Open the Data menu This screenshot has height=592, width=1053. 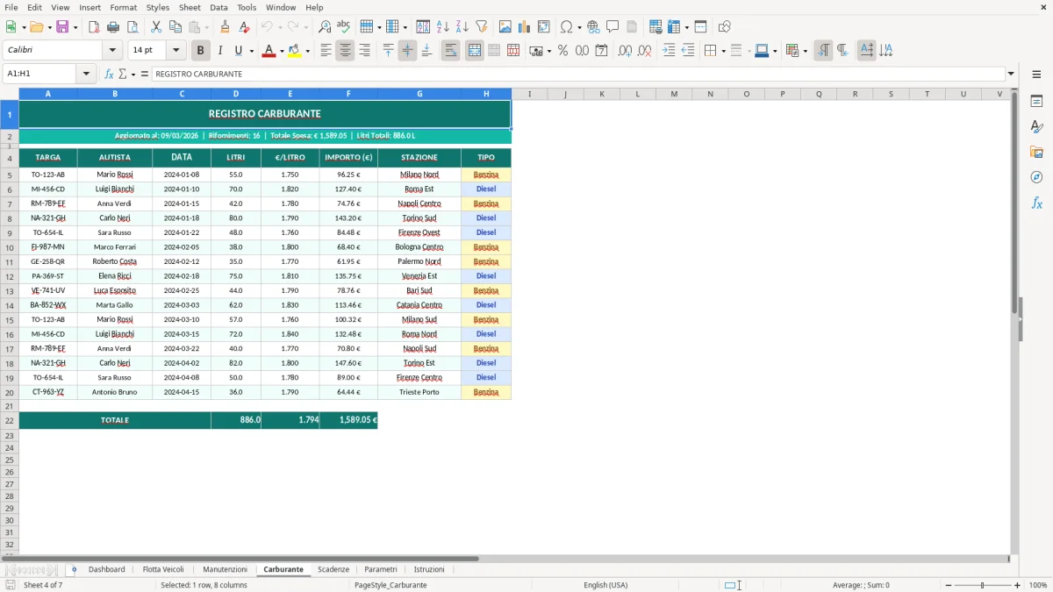[x=218, y=7]
